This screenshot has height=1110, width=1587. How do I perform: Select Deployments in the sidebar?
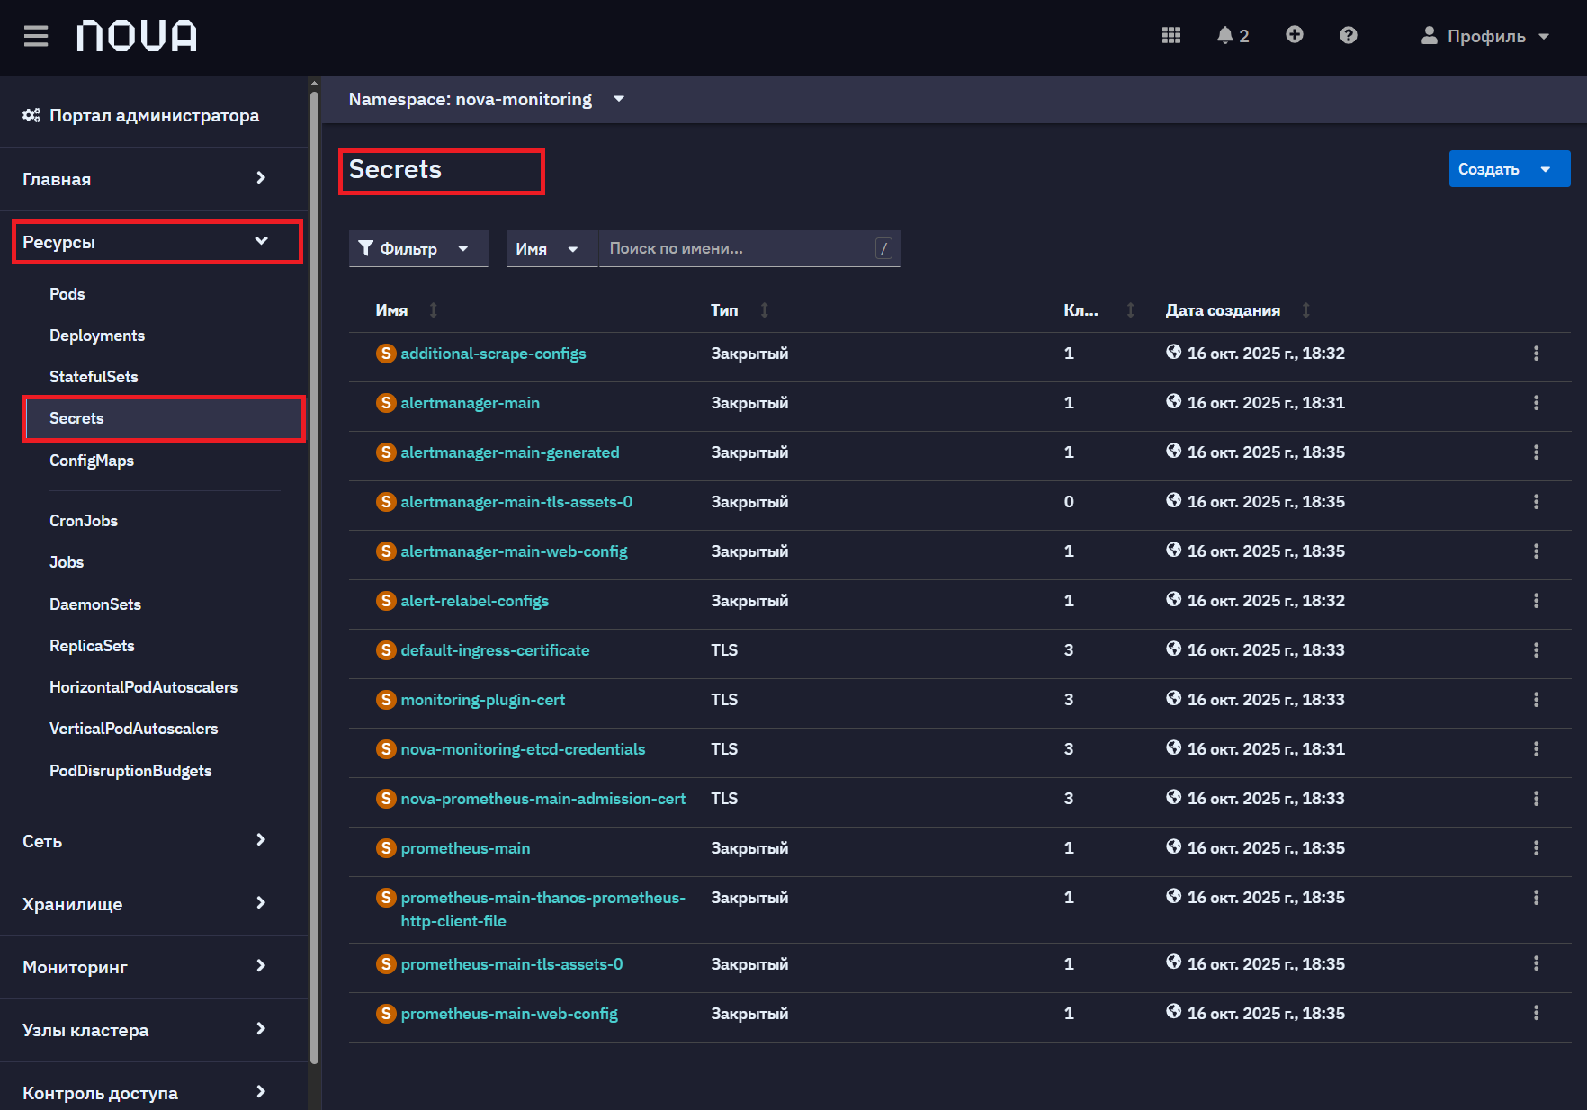(97, 336)
